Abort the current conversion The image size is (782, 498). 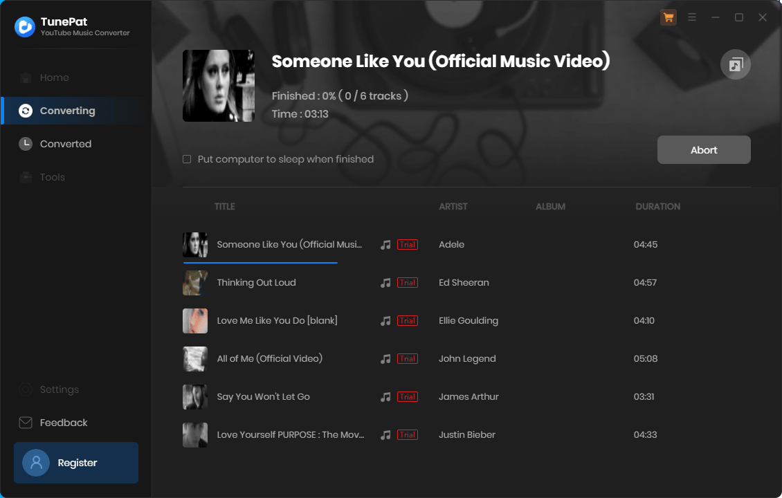(x=704, y=150)
